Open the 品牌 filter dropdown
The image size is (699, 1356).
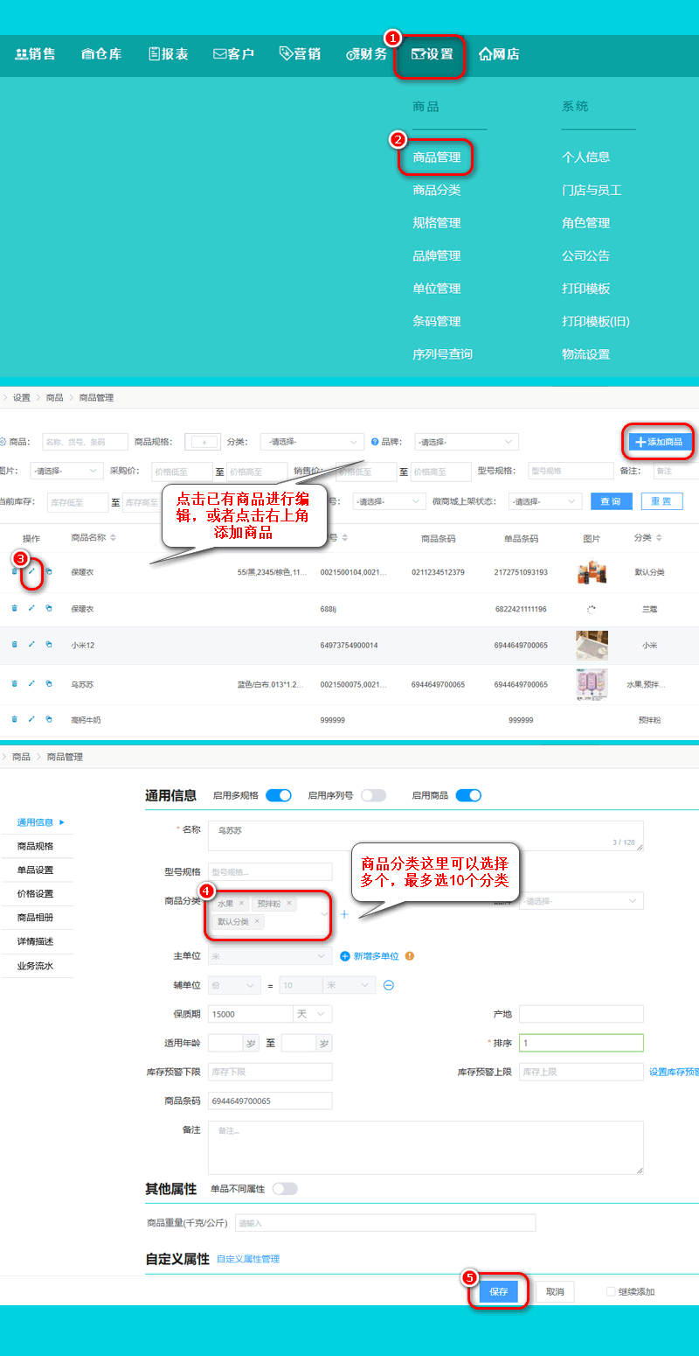pos(467,442)
